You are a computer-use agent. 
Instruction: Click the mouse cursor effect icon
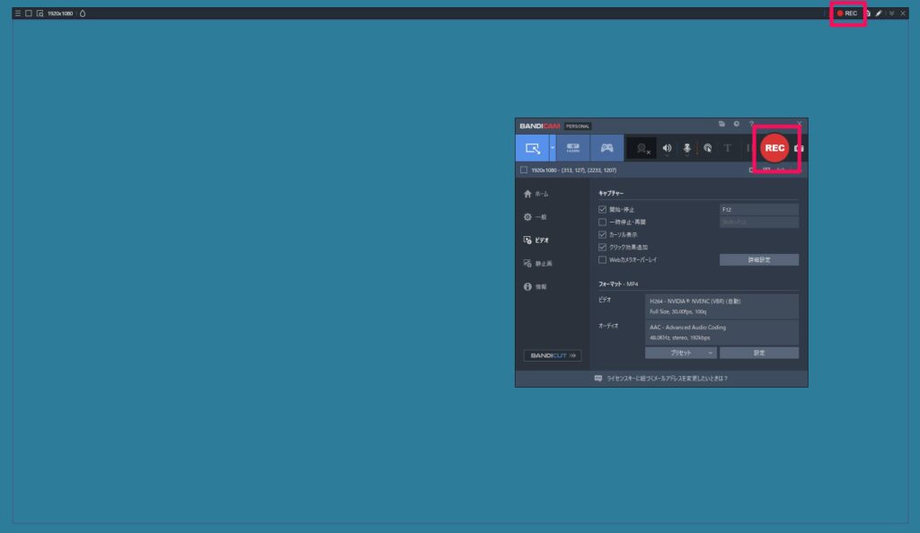707,148
